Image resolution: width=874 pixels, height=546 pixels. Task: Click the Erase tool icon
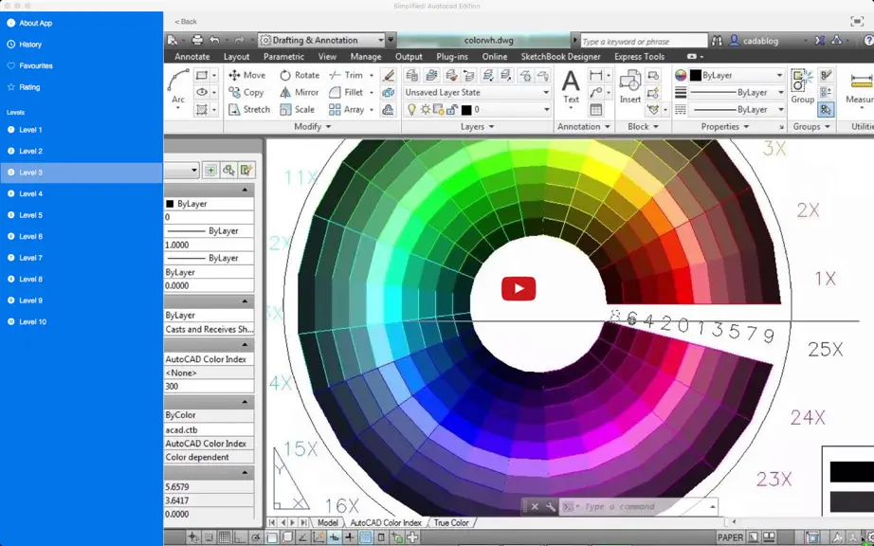[x=389, y=75]
